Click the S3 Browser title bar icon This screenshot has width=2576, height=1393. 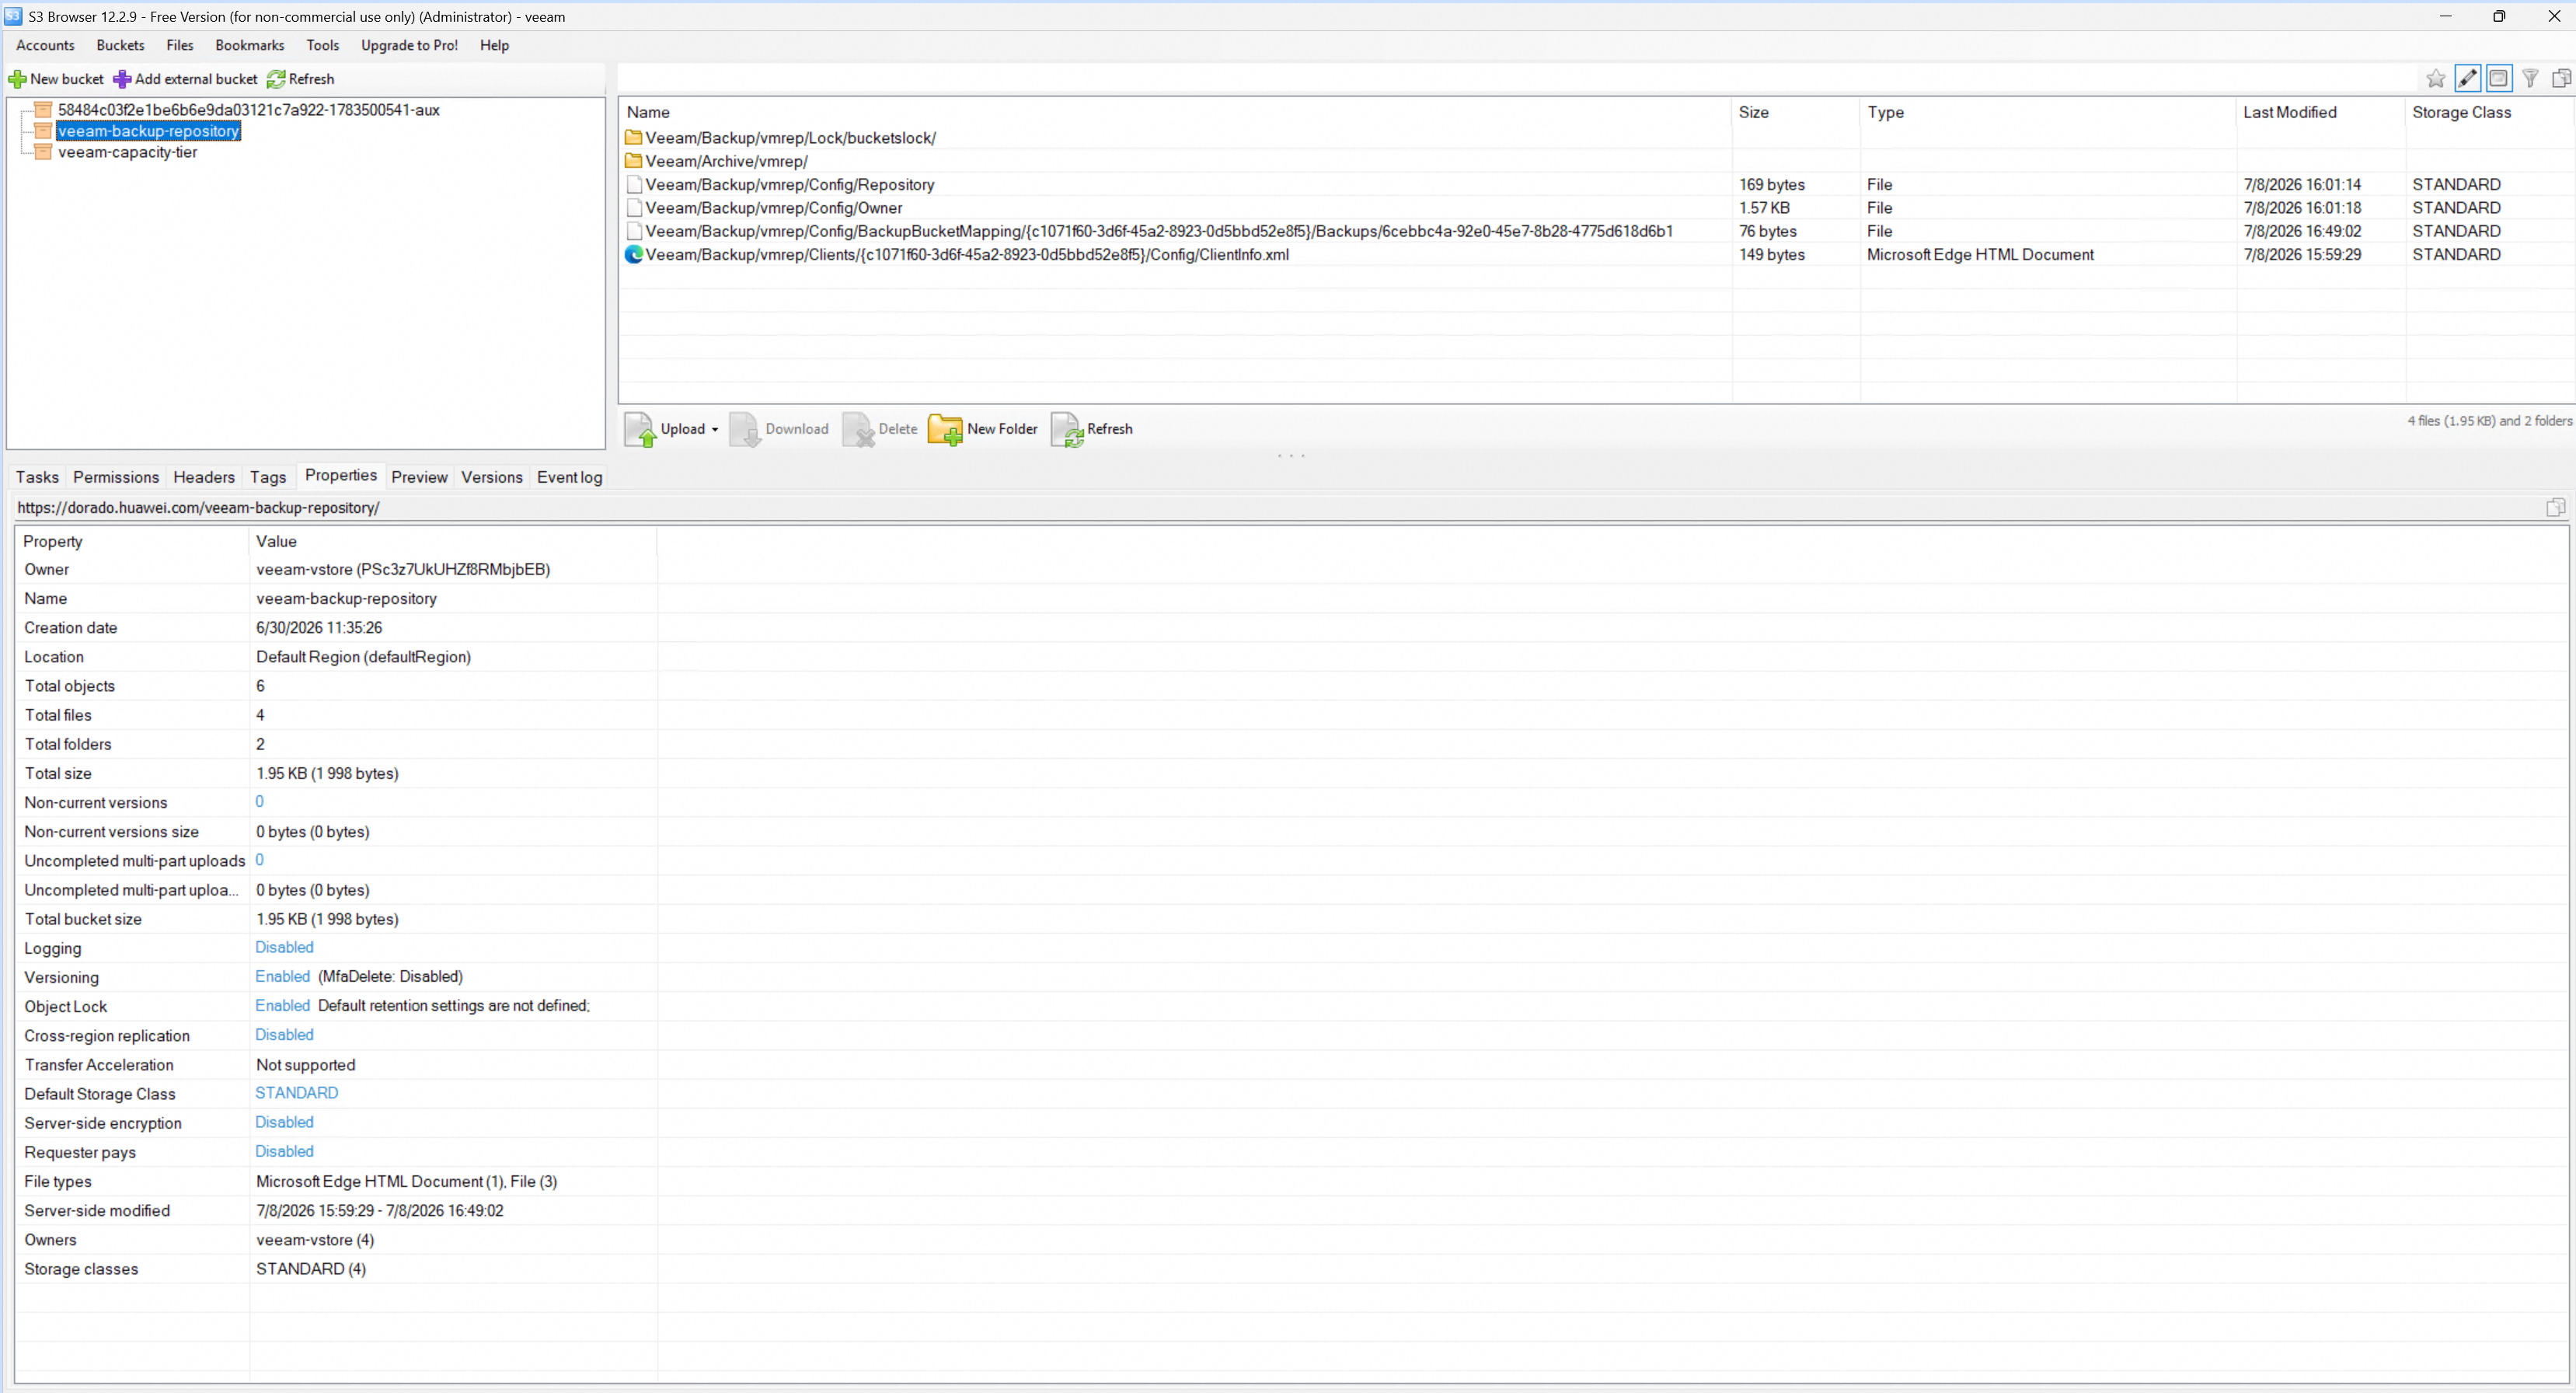tap(13, 16)
